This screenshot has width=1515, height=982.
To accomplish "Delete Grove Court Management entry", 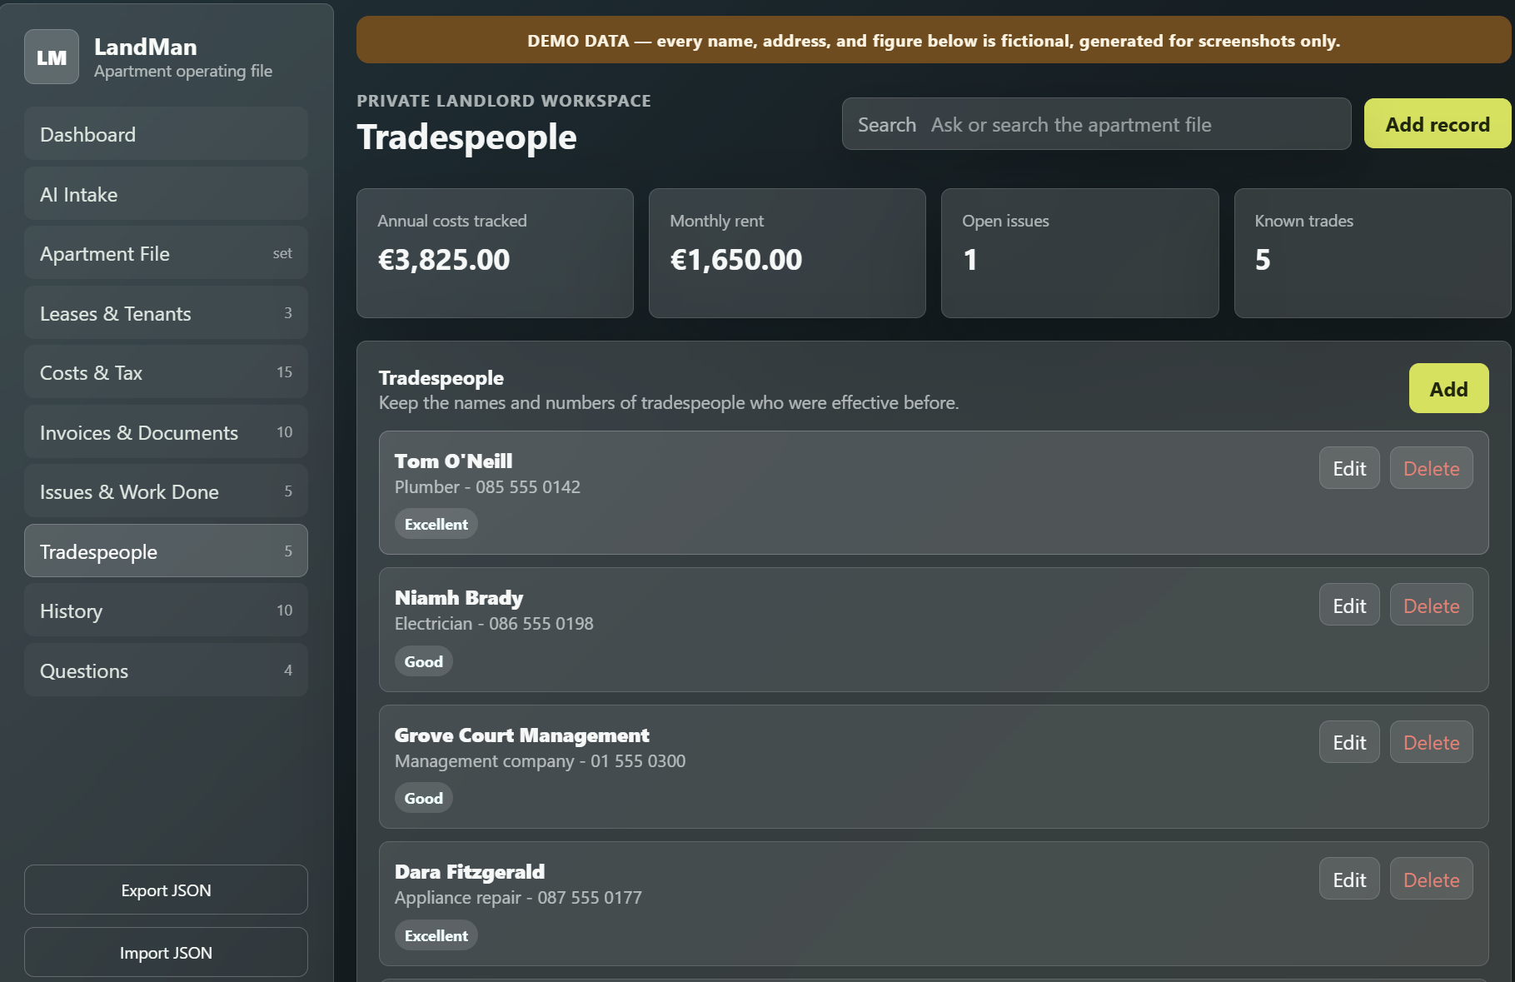I will 1431,742.
